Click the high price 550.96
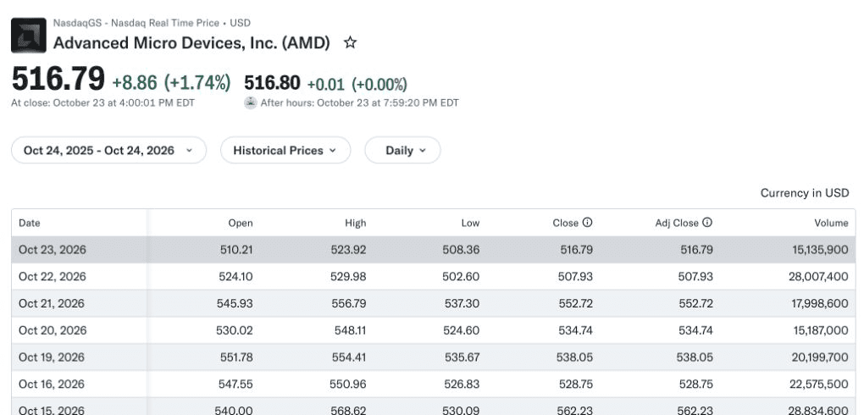The image size is (864, 415). [349, 385]
